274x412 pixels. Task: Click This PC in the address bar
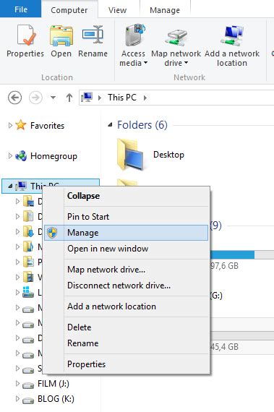122,98
